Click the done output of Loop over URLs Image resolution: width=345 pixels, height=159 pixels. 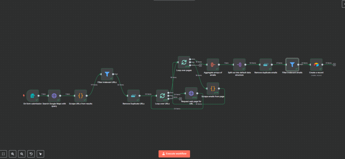pos(168,93)
